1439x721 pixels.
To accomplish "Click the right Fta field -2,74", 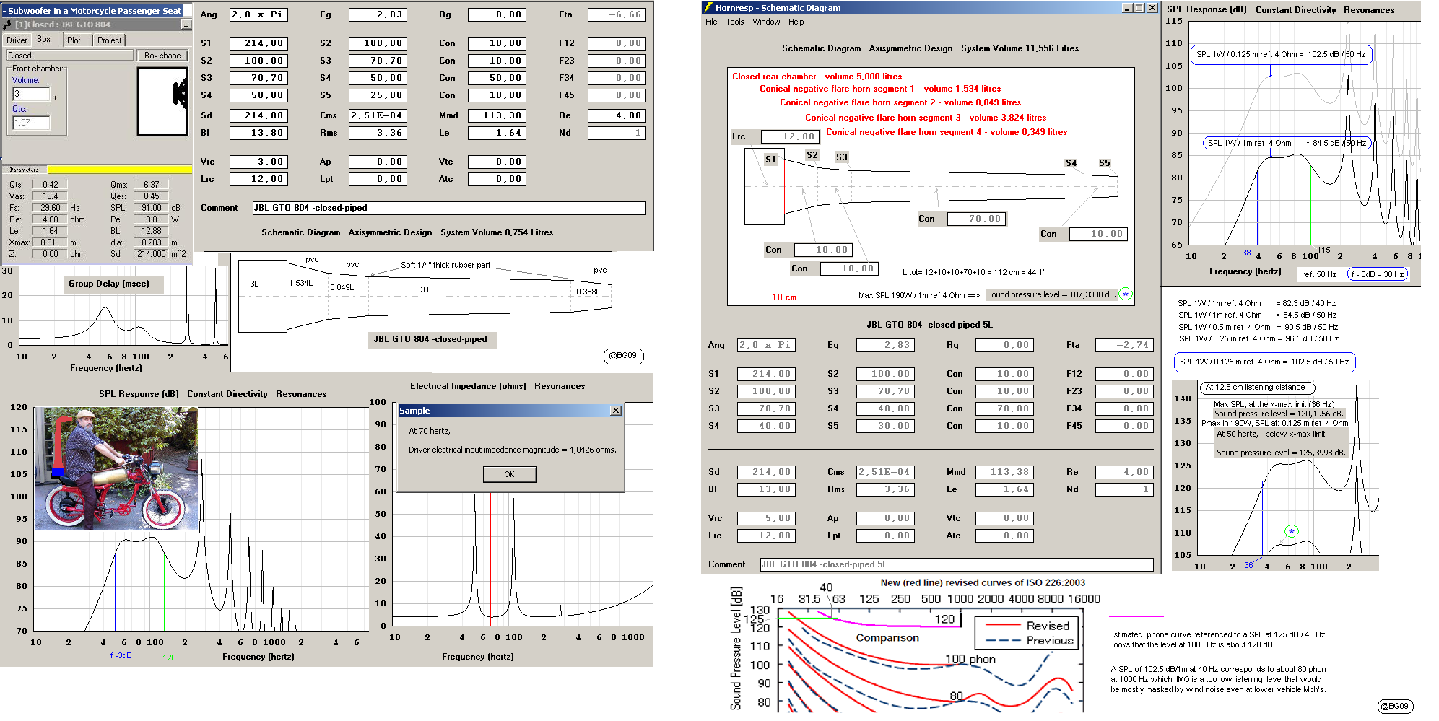I will [x=1125, y=345].
